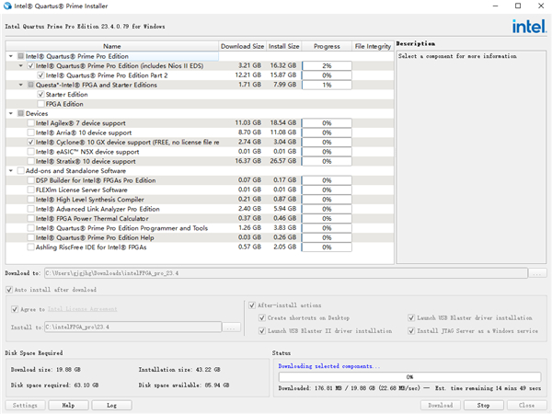
Task: Toggle the Devices group checkbox
Action: pos(21,113)
